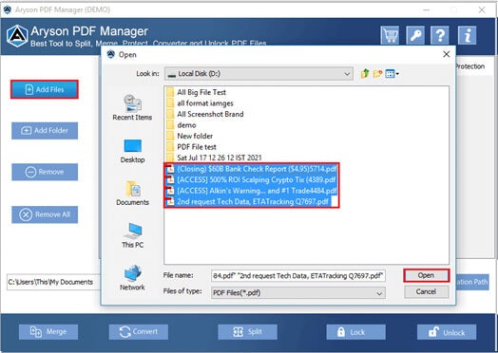Open the view menu dropdown arrow

pyautogui.click(x=397, y=74)
